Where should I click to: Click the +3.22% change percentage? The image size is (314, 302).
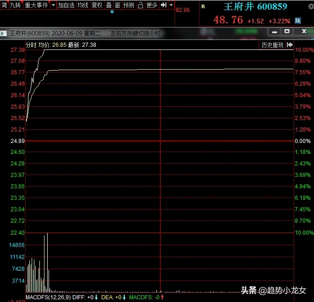279,21
